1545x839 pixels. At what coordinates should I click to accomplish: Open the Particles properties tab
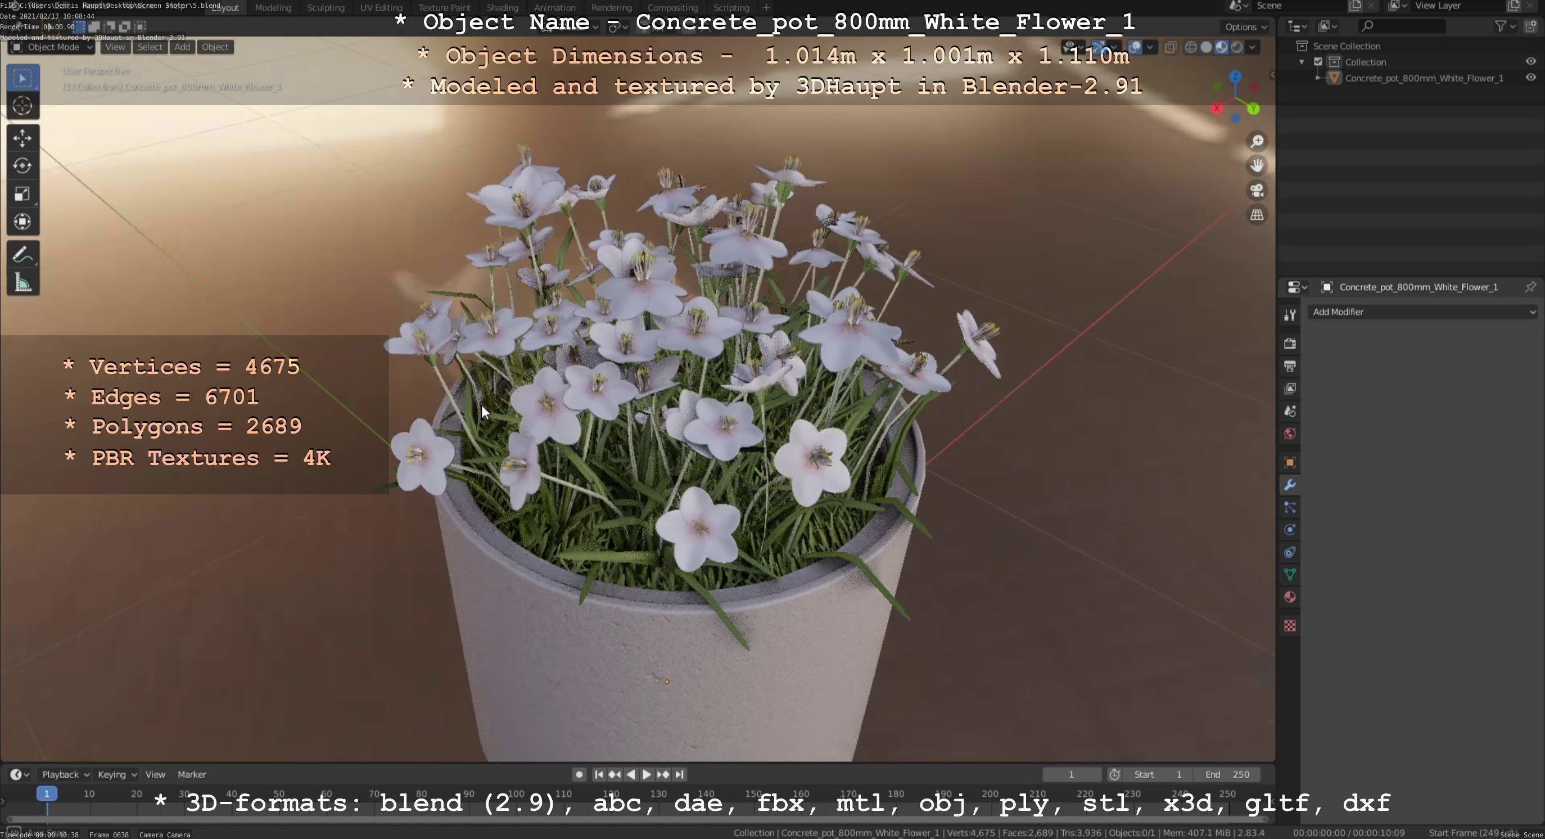tap(1290, 507)
